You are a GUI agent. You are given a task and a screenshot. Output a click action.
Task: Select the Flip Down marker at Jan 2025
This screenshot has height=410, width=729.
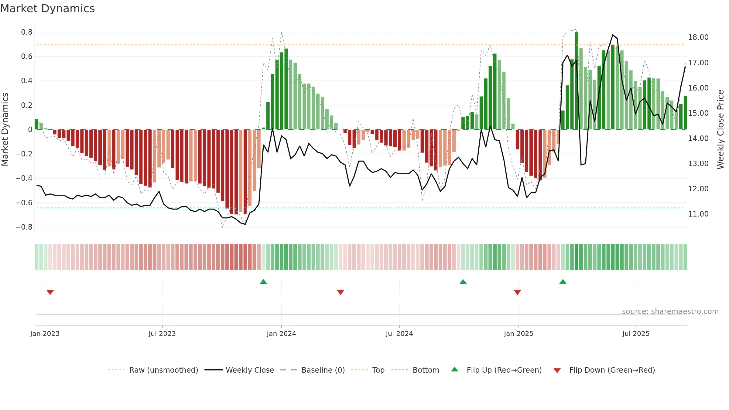[x=518, y=292]
